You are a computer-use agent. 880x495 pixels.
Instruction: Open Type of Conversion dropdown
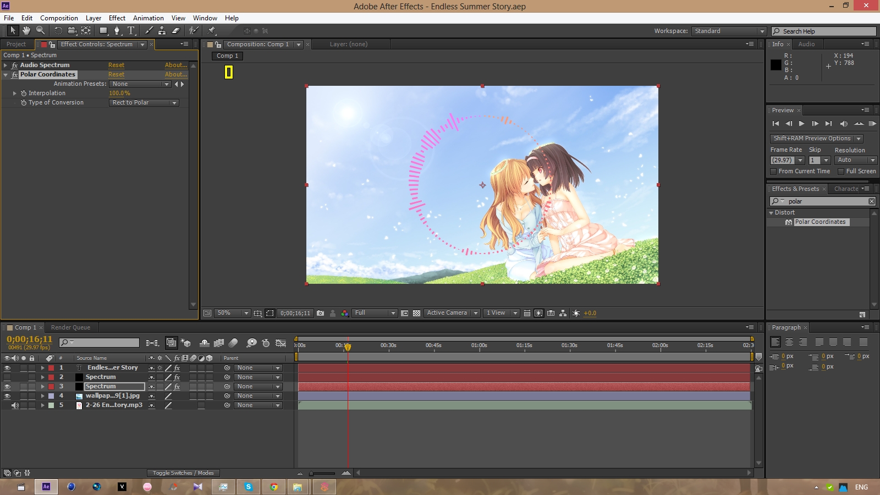tap(144, 103)
